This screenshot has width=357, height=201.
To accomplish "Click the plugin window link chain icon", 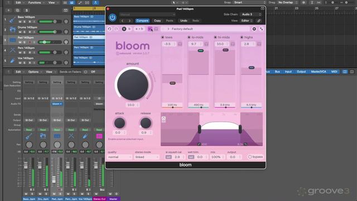I will pos(259,21).
